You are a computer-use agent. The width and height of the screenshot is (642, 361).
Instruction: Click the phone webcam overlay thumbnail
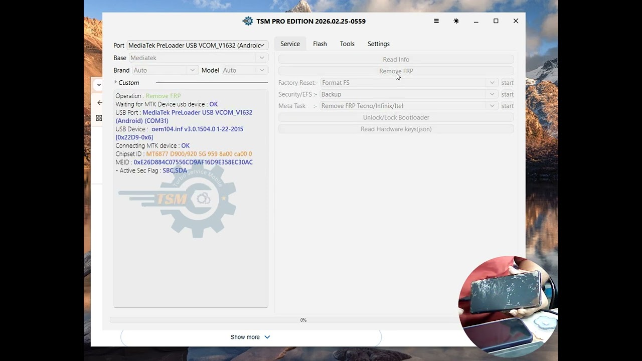tap(508, 306)
